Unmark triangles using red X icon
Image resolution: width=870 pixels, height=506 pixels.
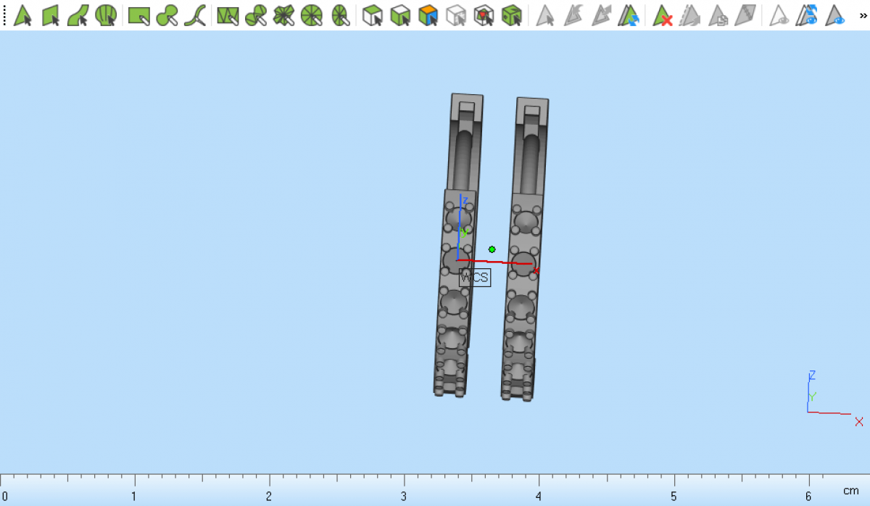click(662, 15)
